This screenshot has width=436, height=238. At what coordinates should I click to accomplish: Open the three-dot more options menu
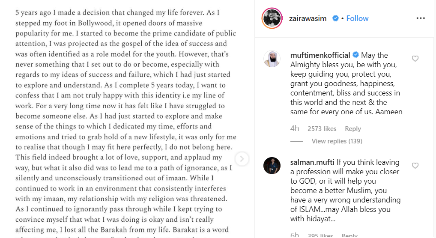(421, 18)
